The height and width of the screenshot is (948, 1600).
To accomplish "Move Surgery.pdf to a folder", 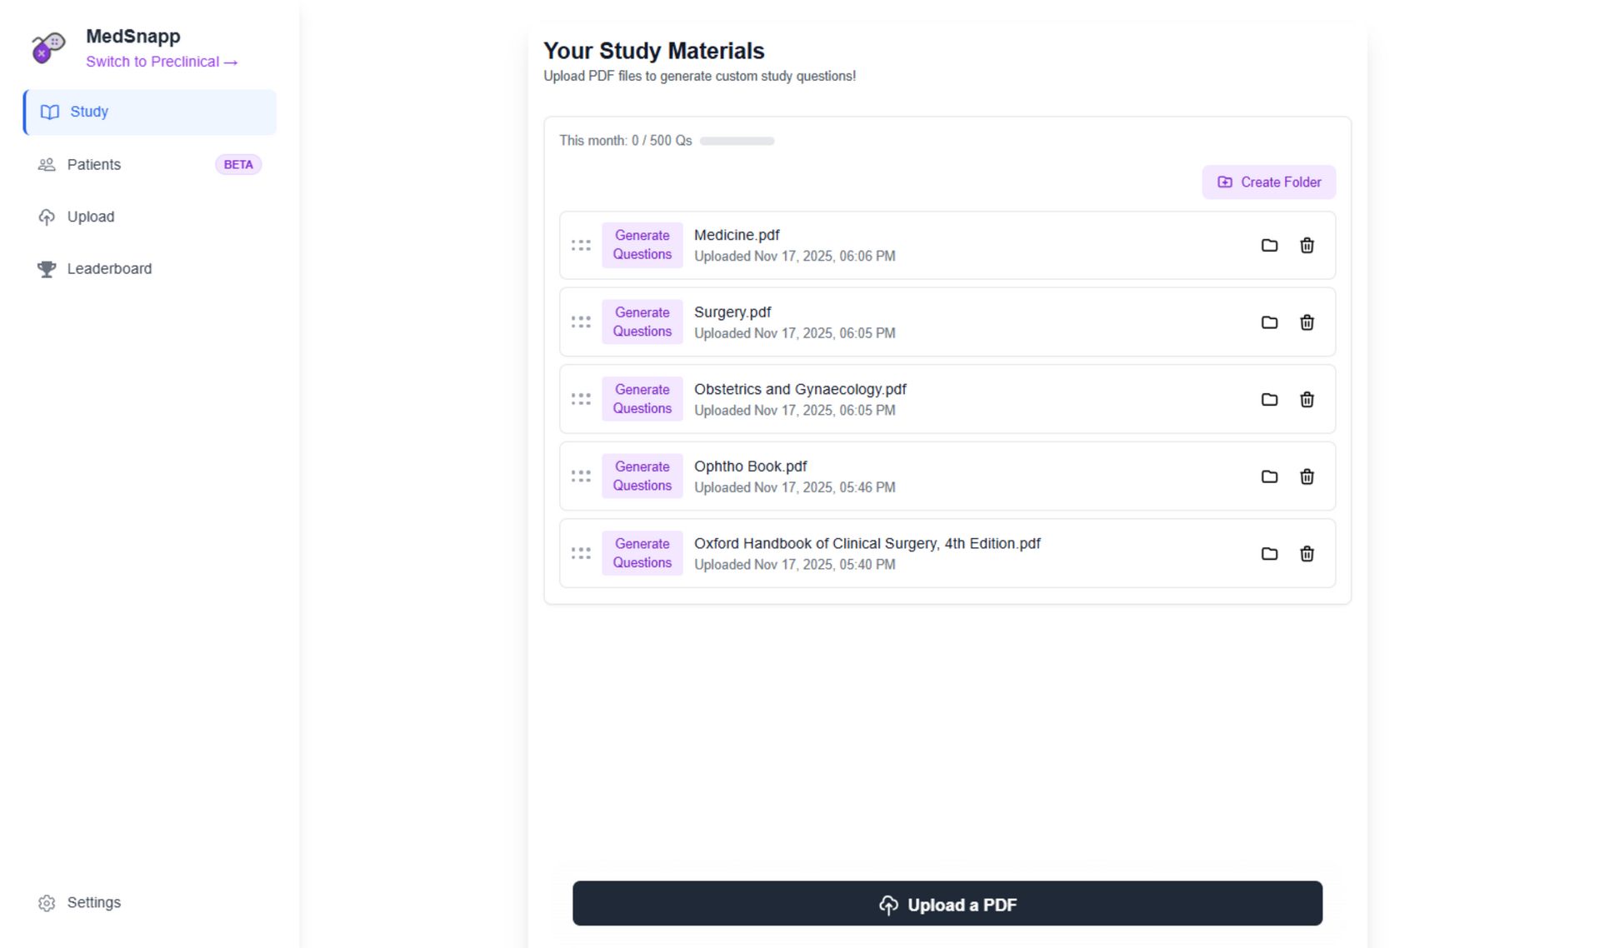I will tap(1269, 322).
